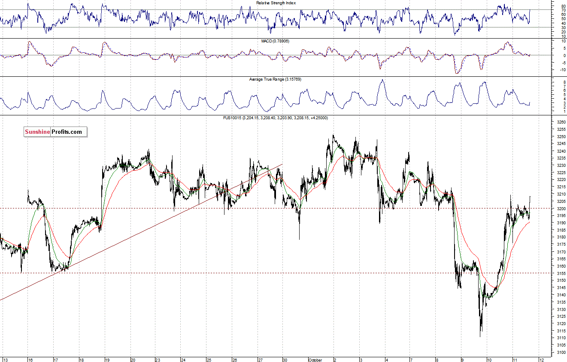The image size is (567, 362).
Task: Click date axis label 17
Action: click(x=56, y=360)
